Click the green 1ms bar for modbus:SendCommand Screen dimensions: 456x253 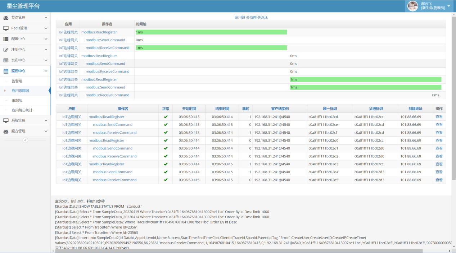coord(366,87)
